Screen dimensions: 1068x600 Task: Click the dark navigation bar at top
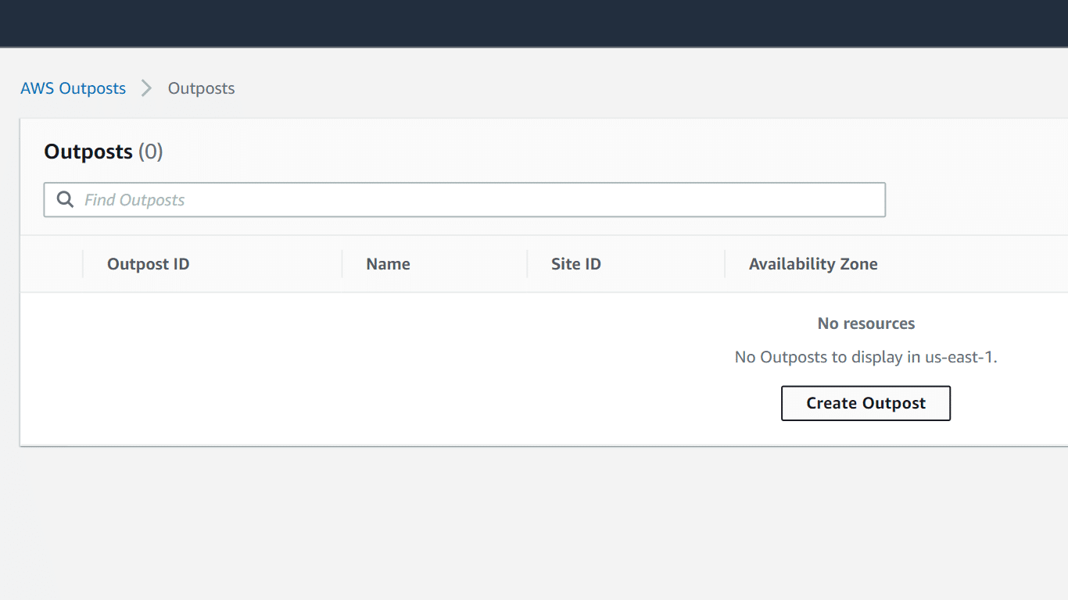pos(534,23)
